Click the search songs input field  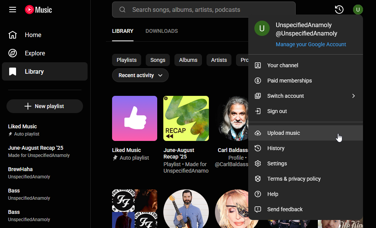[x=203, y=10]
